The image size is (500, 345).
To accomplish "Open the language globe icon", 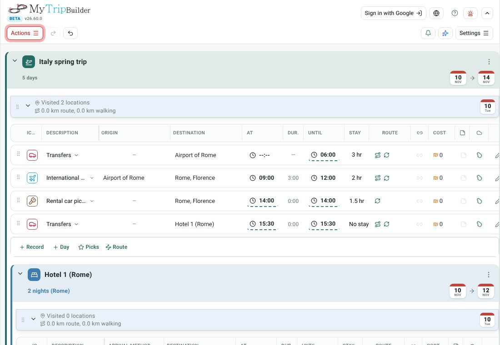I will (x=436, y=13).
